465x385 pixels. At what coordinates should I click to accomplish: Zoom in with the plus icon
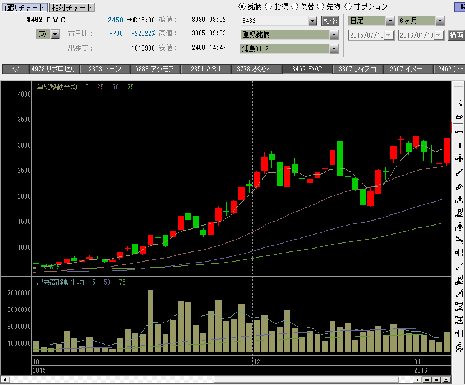[x=427, y=379]
